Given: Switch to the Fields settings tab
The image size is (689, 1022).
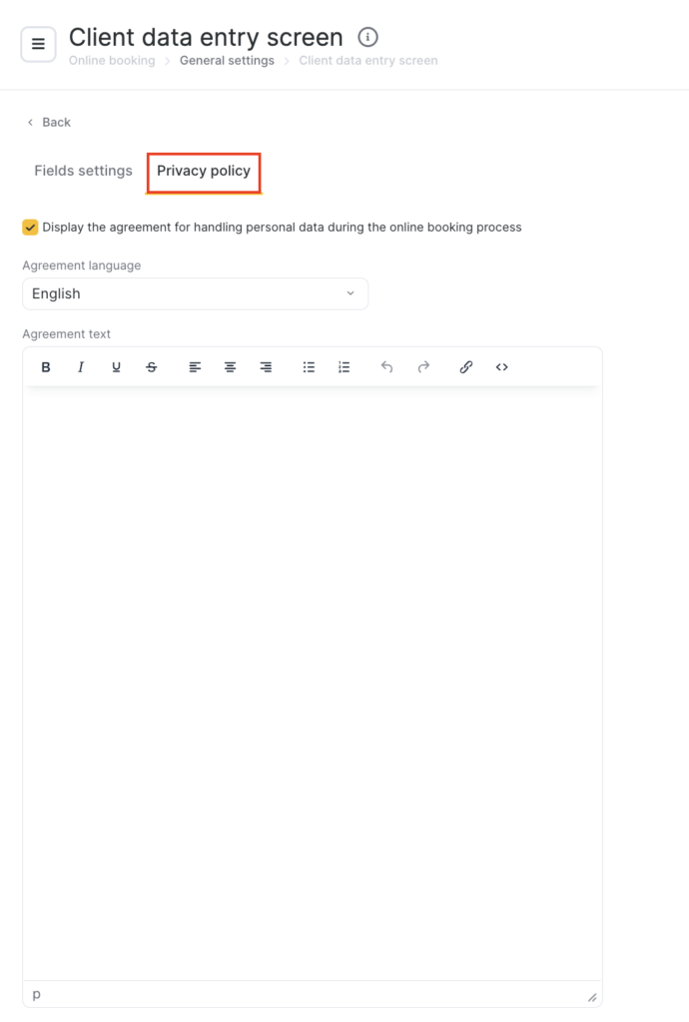Looking at the screenshot, I should coord(83,171).
